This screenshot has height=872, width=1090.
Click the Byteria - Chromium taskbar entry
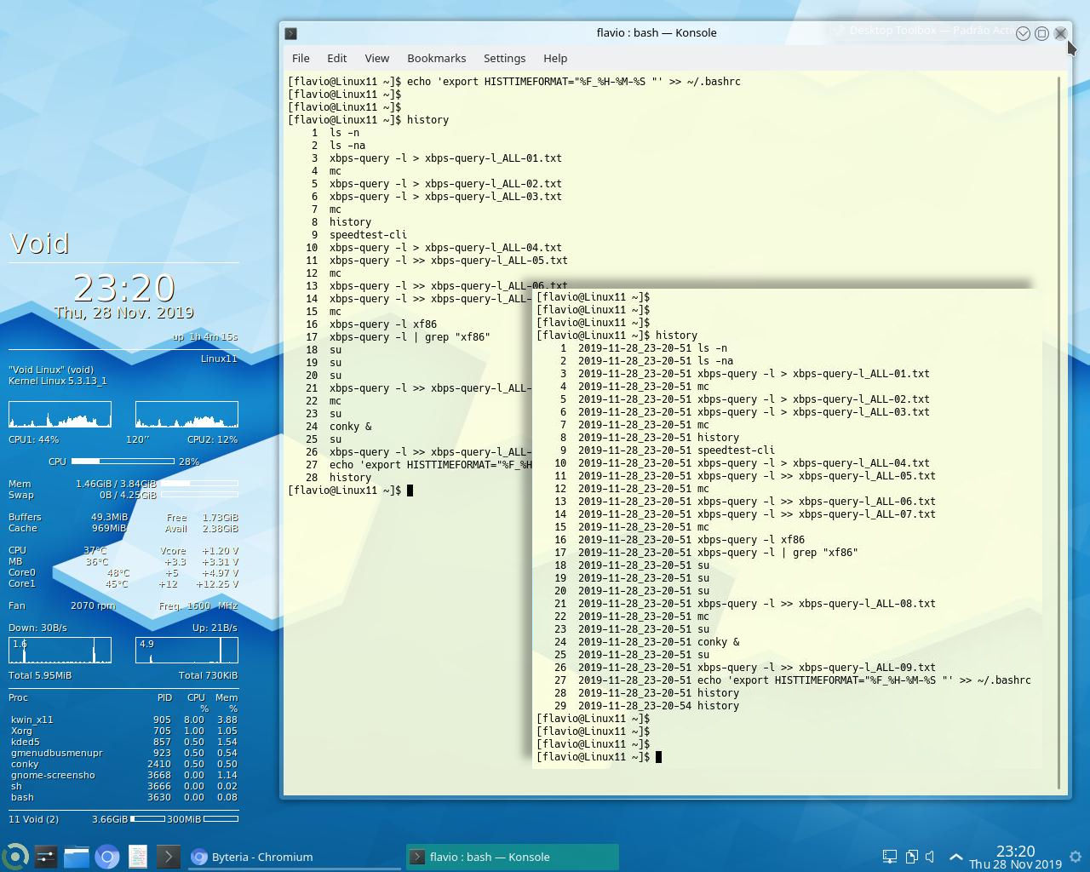click(264, 857)
